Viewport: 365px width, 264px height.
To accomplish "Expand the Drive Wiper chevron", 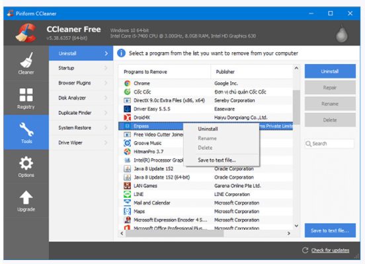I will 106,143.
